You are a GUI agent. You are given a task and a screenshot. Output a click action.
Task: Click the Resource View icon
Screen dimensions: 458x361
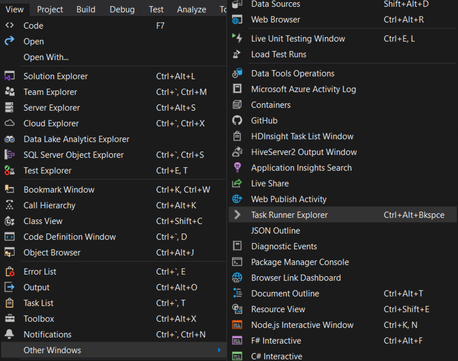[237, 309]
